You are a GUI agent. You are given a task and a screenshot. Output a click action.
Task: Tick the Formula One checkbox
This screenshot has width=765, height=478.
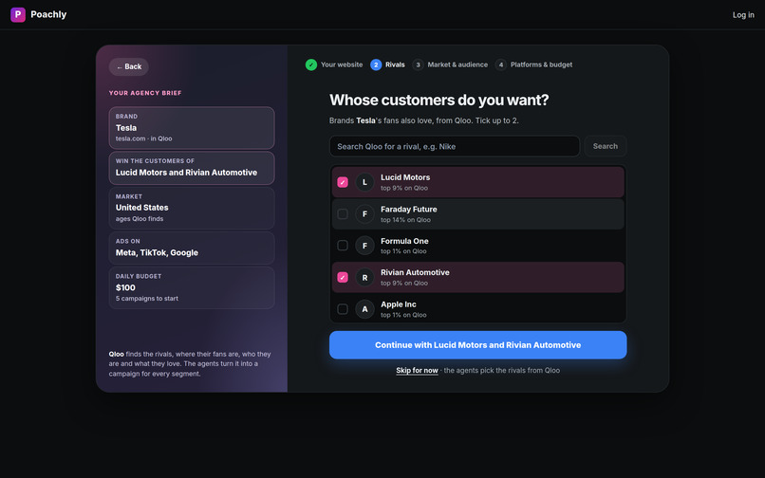coord(343,246)
